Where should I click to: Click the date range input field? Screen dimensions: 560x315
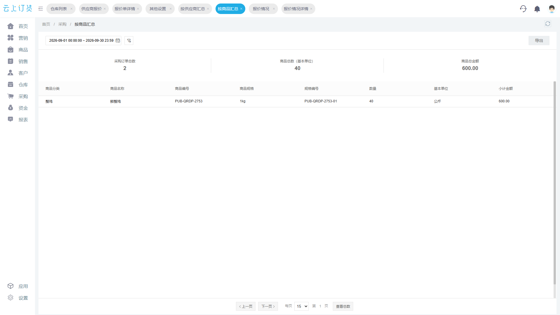pyautogui.click(x=83, y=41)
